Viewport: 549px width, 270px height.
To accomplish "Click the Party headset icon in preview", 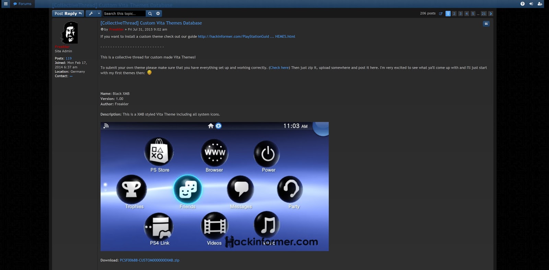I will [290, 189].
